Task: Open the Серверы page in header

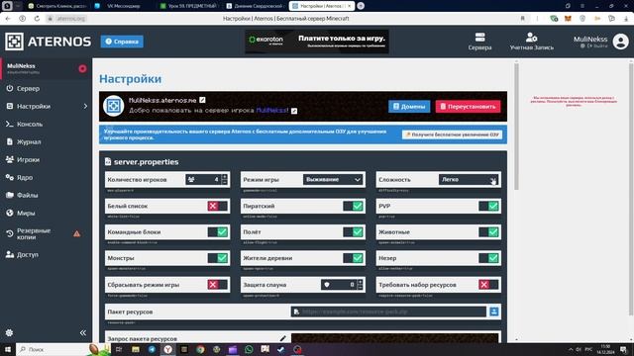Action: [479, 42]
